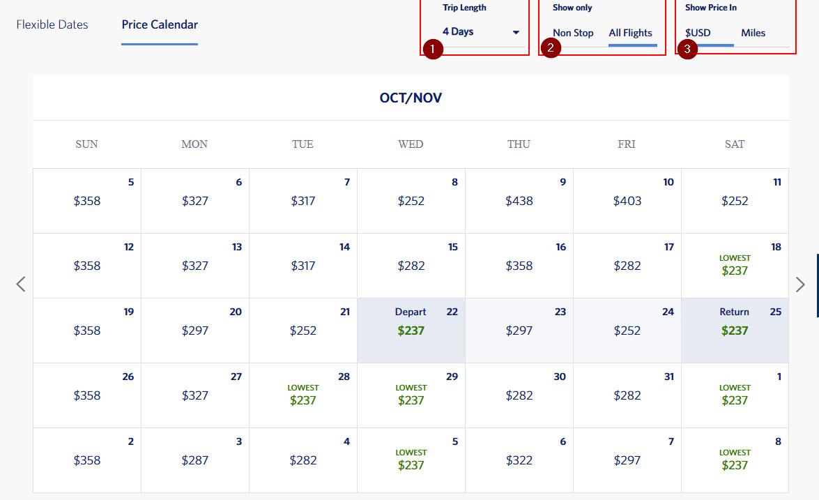This screenshot has width=819, height=500.
Task: Show prices in Miles
Action: [x=753, y=33]
